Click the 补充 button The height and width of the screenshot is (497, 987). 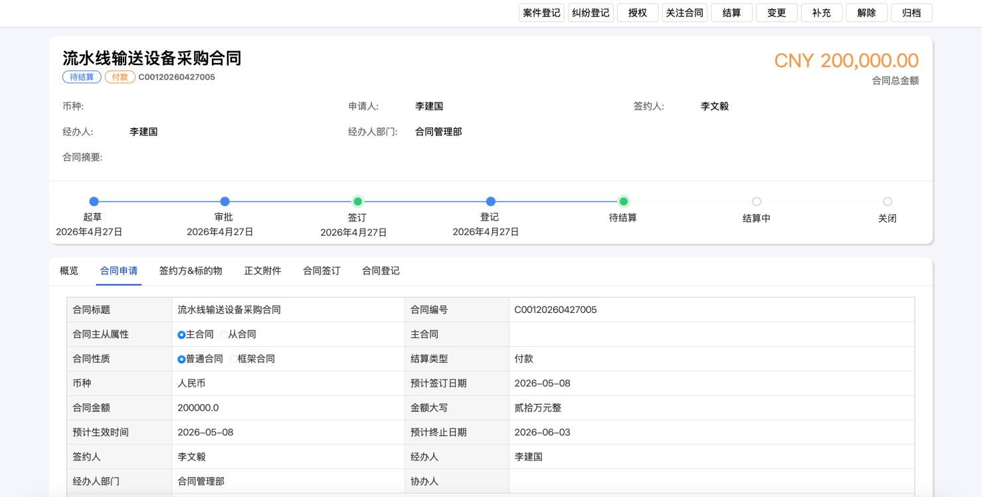(822, 13)
